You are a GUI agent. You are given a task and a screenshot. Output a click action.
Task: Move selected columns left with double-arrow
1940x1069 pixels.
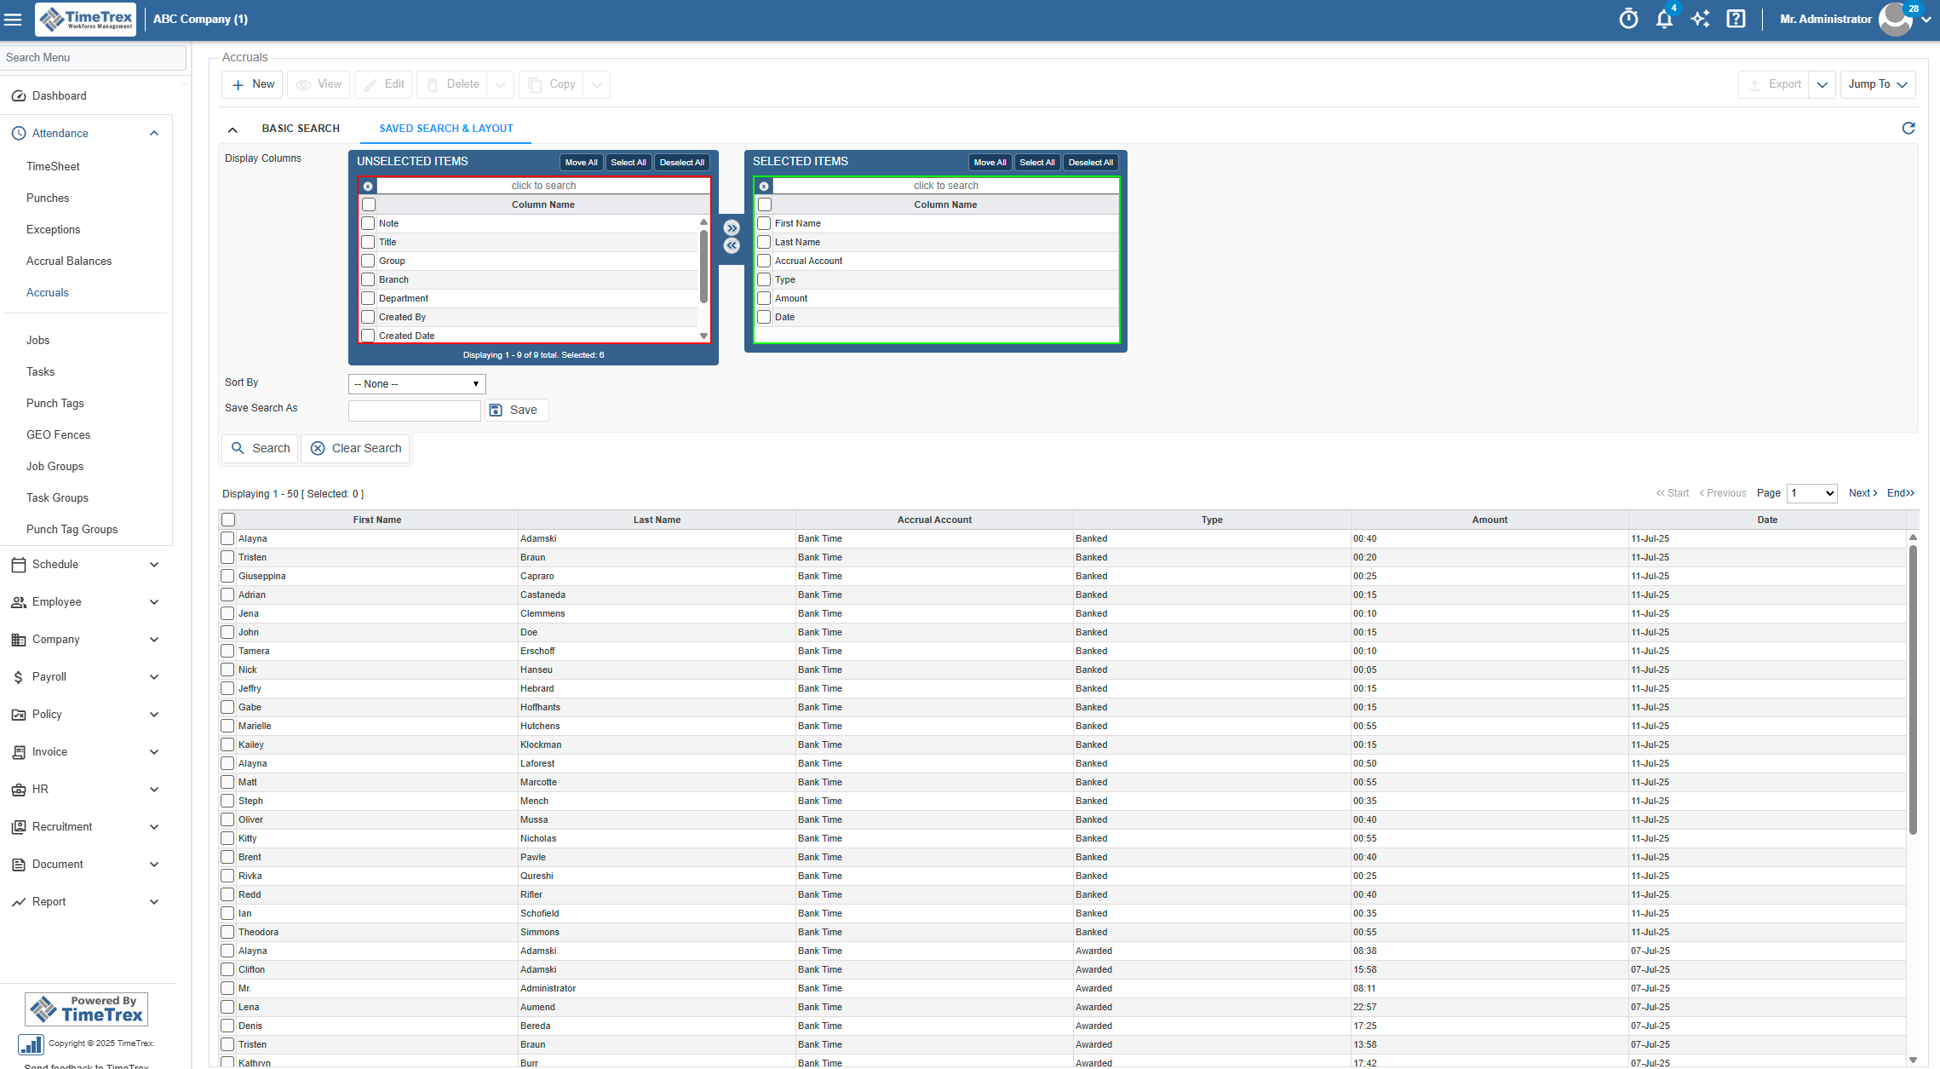[732, 245]
